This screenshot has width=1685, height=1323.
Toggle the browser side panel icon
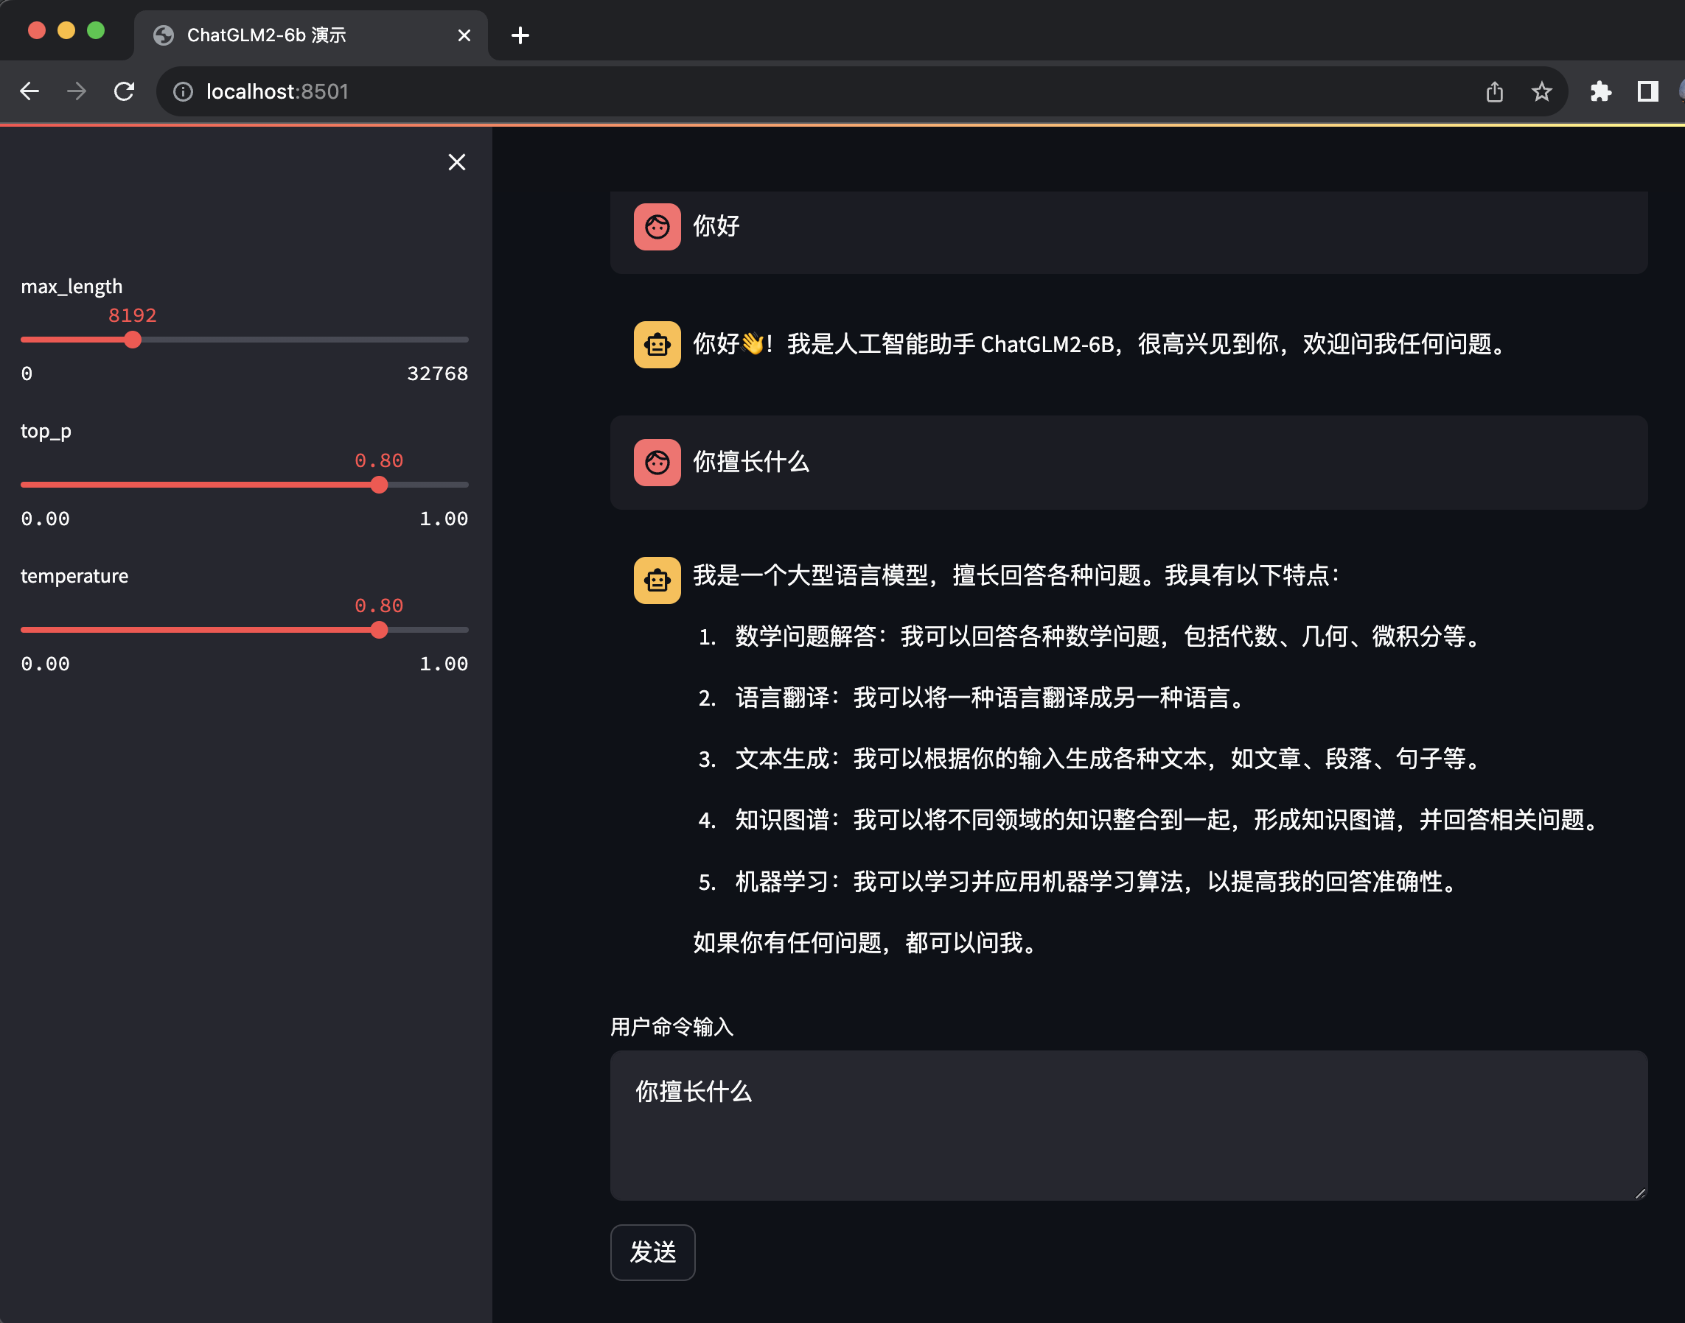[x=1648, y=92]
